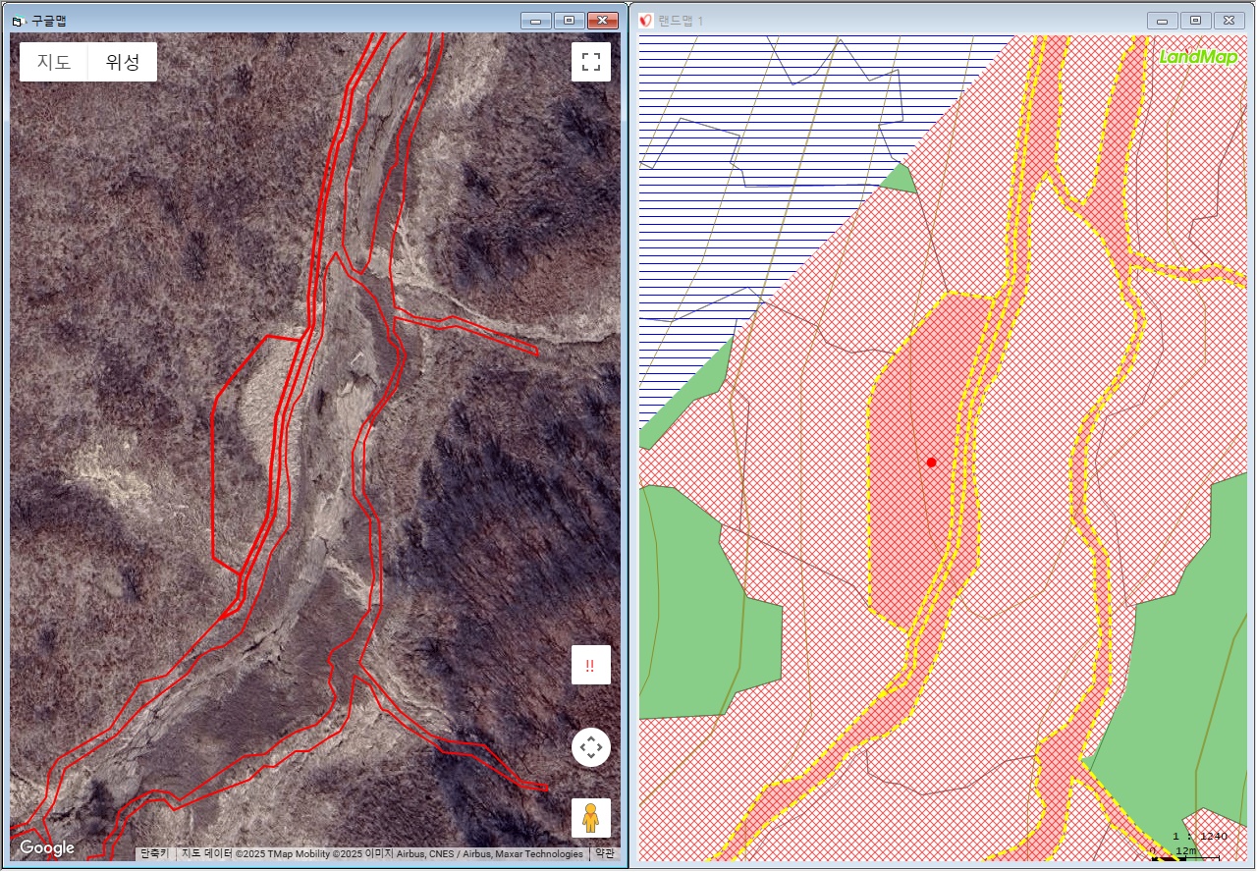This screenshot has width=1257, height=872.
Task: Open the map camera pan controls
Action: 590,747
